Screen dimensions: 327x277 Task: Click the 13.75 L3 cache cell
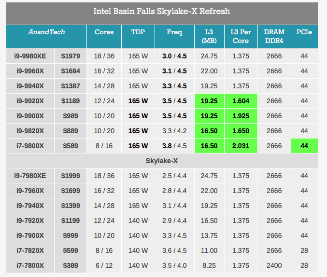pyautogui.click(x=209, y=235)
